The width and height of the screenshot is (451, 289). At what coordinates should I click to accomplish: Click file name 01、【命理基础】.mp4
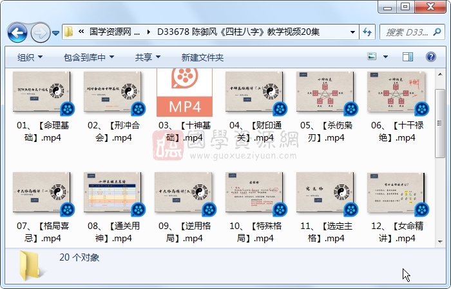[x=43, y=132]
